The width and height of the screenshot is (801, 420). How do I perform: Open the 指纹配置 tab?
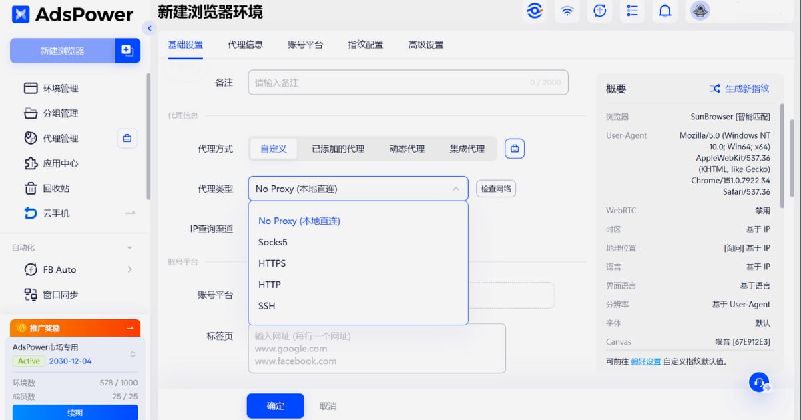pyautogui.click(x=365, y=45)
